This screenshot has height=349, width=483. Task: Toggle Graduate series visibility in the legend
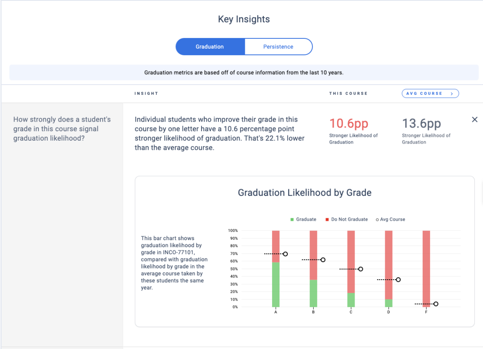(x=292, y=219)
